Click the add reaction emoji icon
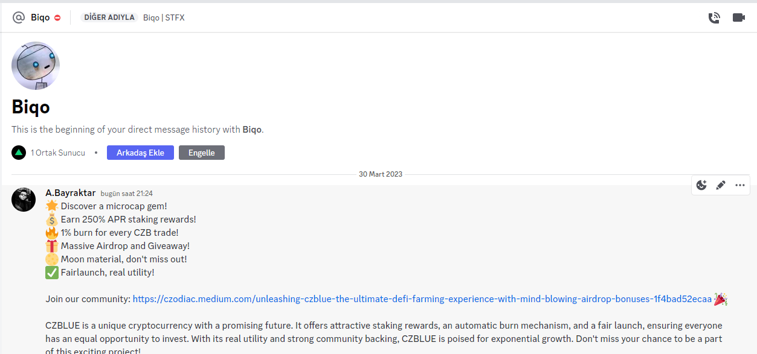The height and width of the screenshot is (354, 757). click(701, 185)
